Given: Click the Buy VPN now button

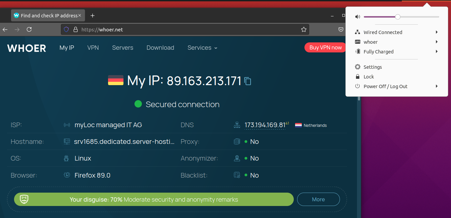Looking at the screenshot, I should (x=325, y=47).
